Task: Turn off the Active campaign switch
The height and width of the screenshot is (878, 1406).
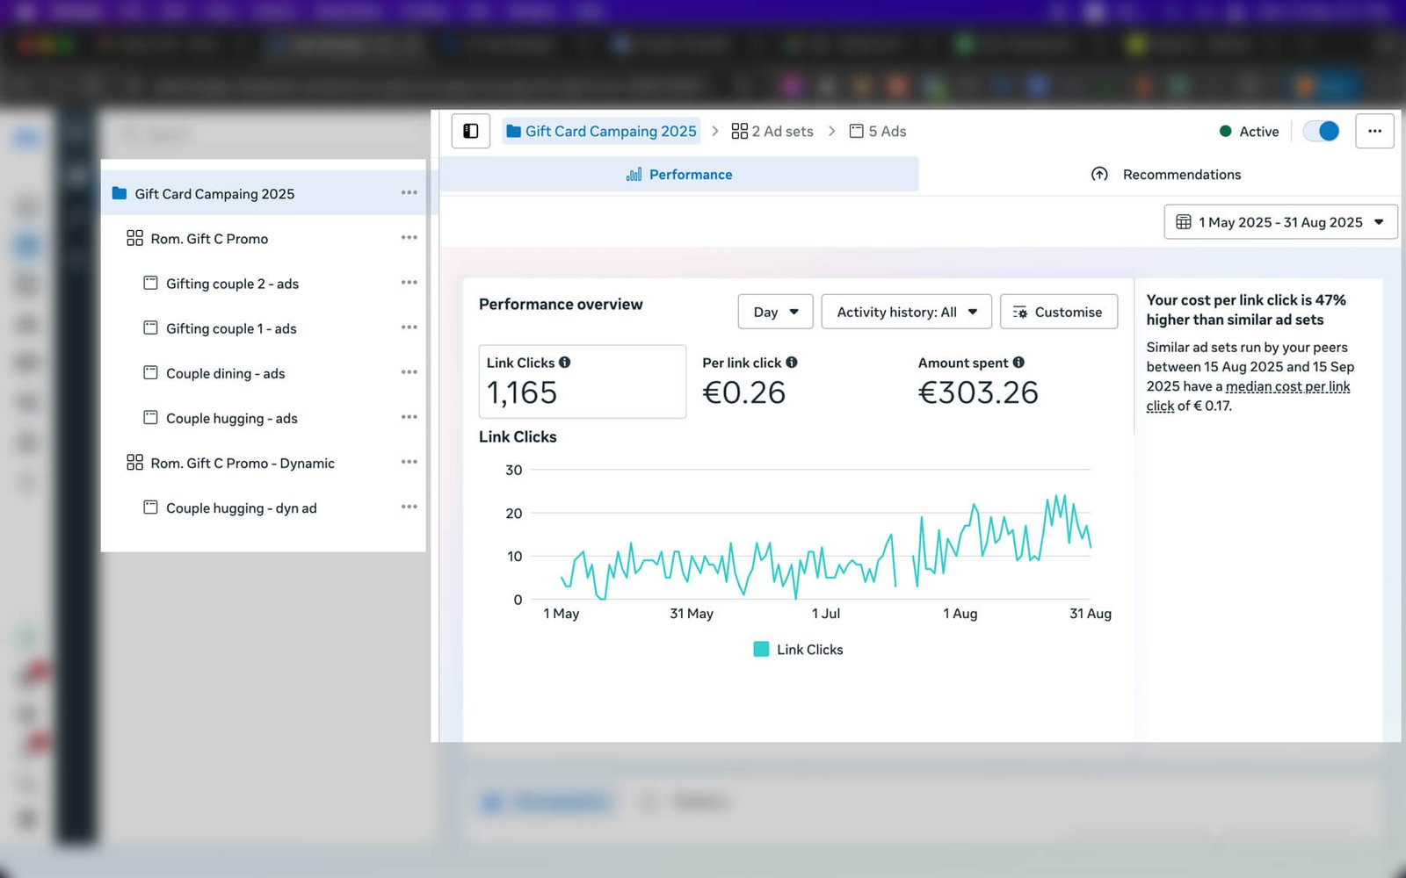Action: click(1321, 131)
